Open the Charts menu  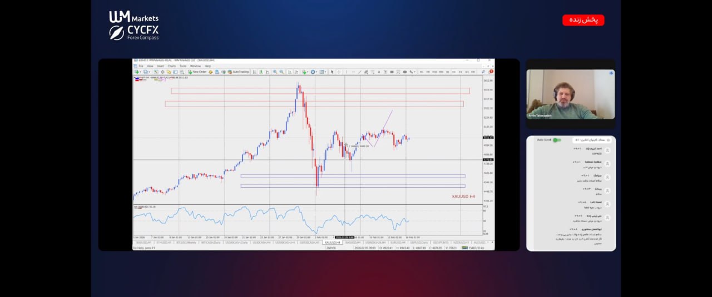click(172, 66)
